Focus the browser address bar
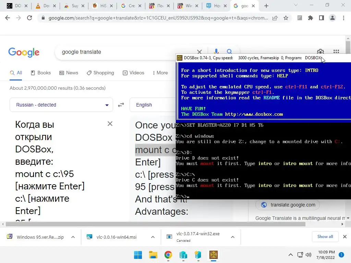This screenshot has height=263, width=351. (x=158, y=18)
